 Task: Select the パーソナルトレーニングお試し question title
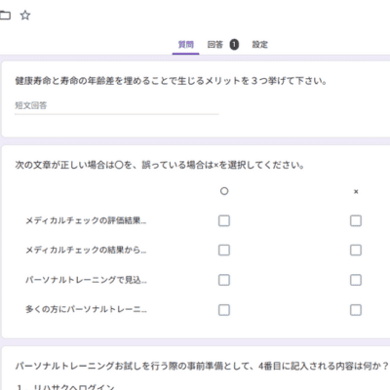click(202, 367)
